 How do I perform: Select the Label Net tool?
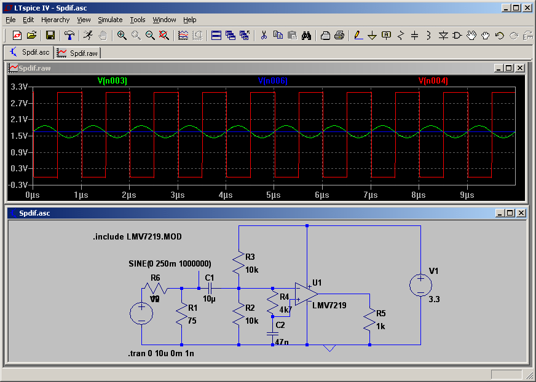[386, 35]
